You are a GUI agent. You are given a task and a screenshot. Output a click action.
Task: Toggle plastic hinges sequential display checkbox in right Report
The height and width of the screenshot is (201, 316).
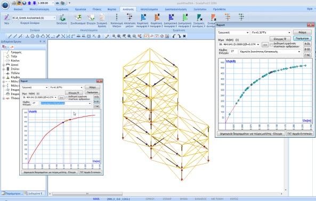click(x=271, y=45)
